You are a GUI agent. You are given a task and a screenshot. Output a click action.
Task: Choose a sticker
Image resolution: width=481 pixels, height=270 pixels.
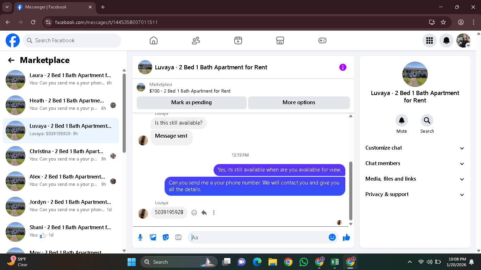coord(166,237)
